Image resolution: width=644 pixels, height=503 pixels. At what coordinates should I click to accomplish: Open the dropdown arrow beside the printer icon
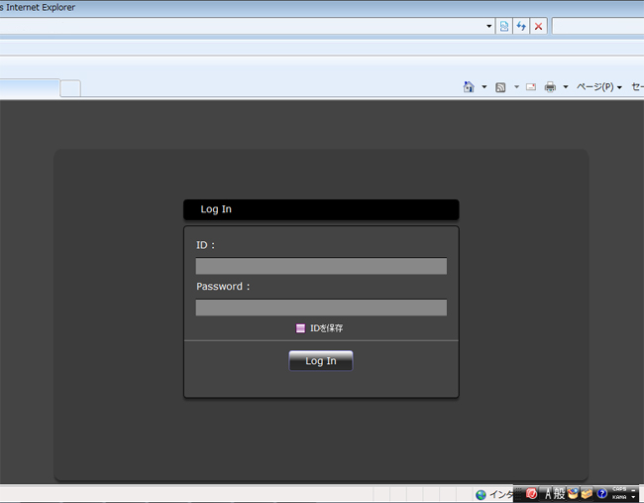click(566, 87)
